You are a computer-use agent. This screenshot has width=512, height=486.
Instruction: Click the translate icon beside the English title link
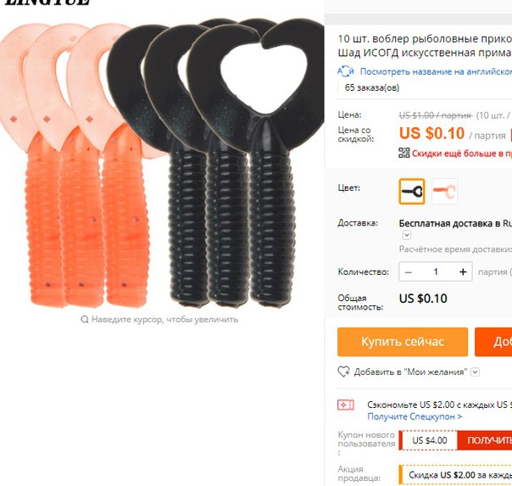click(x=346, y=71)
